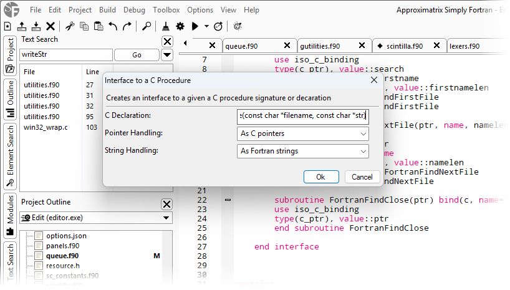Close the Interface to a C Procedure dialog
Viewport: 510px width, 290px height.
(374, 80)
